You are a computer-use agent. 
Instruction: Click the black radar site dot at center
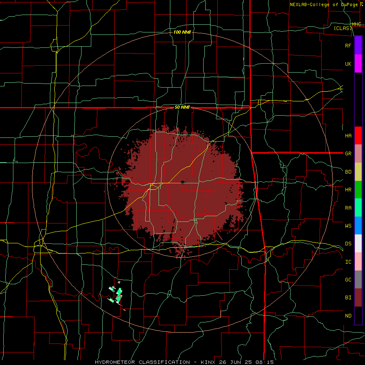182,182
